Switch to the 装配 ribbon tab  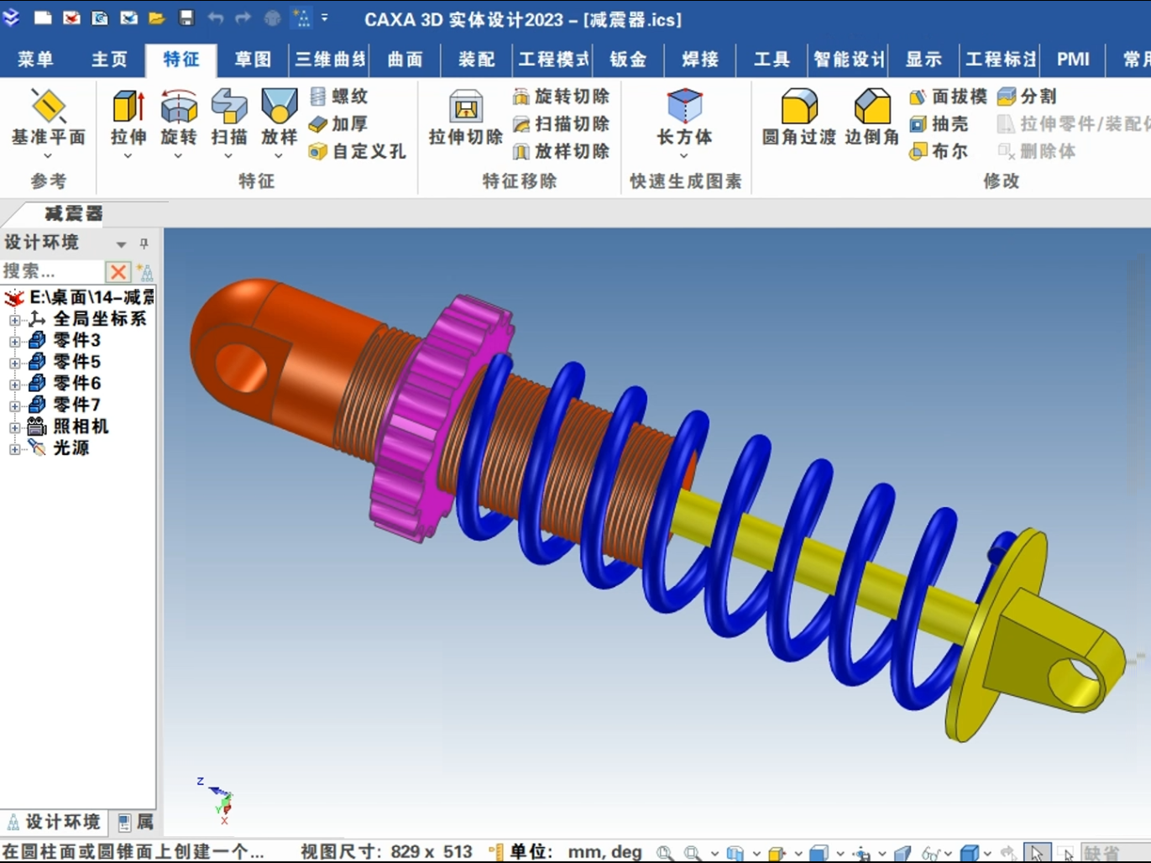tap(475, 60)
